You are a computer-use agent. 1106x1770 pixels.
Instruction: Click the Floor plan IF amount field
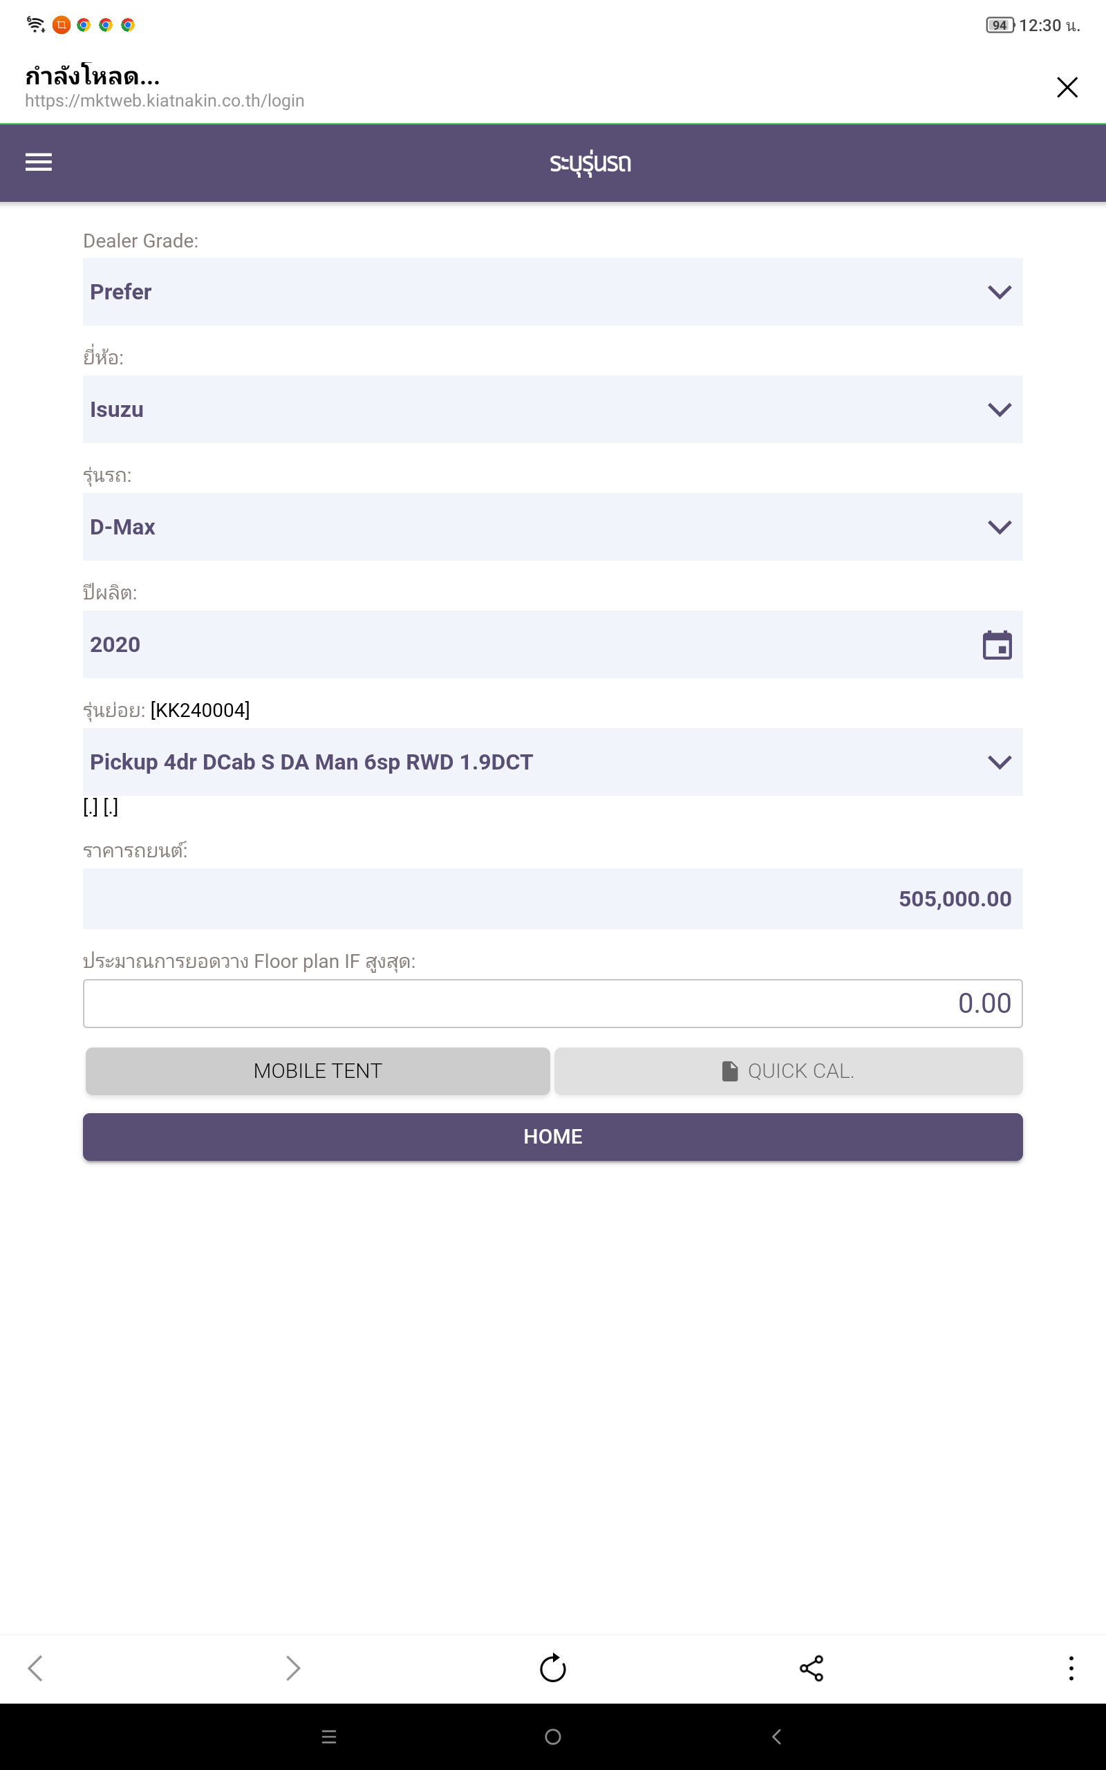point(552,1003)
